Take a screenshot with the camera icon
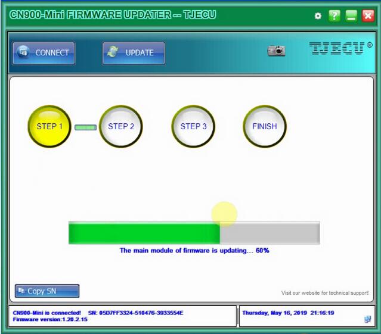 [x=276, y=51]
